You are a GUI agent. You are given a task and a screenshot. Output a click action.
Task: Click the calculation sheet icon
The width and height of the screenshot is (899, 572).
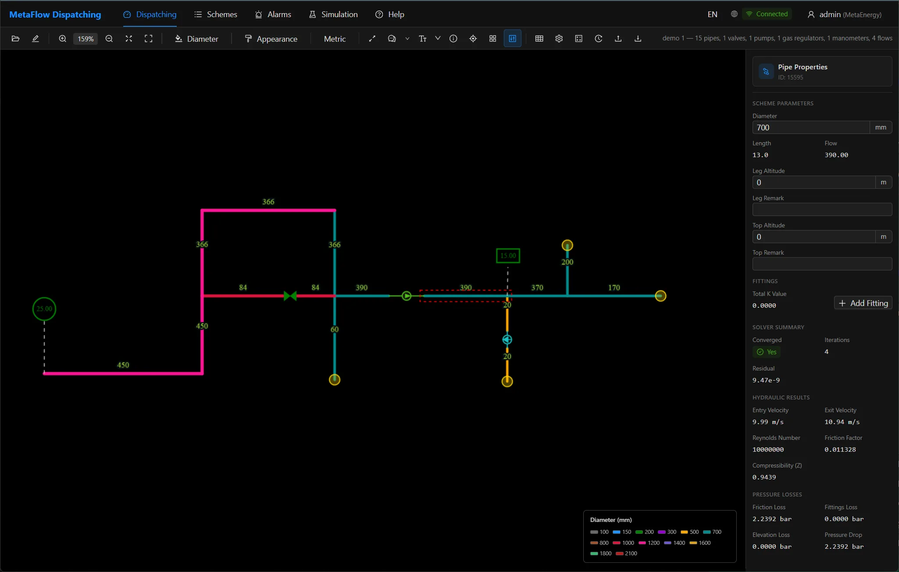(579, 39)
